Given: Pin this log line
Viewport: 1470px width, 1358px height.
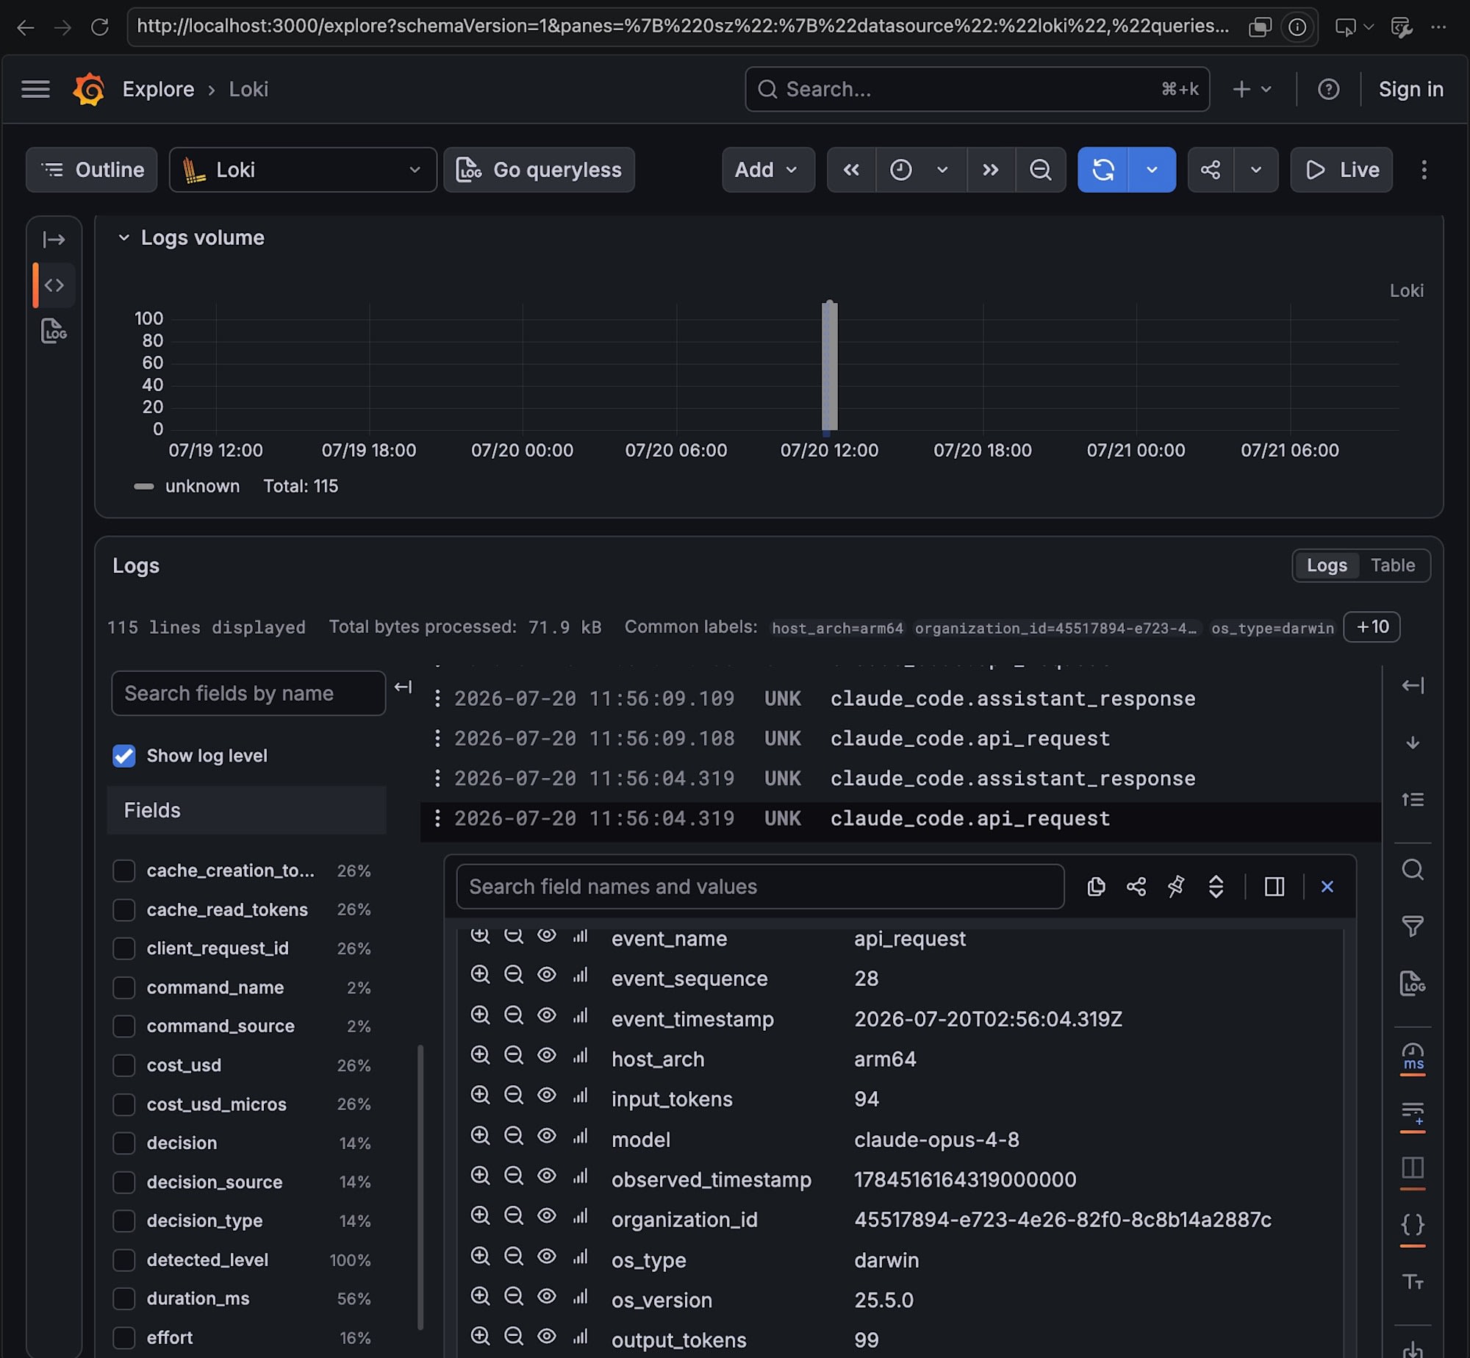Looking at the screenshot, I should coord(1176,887).
